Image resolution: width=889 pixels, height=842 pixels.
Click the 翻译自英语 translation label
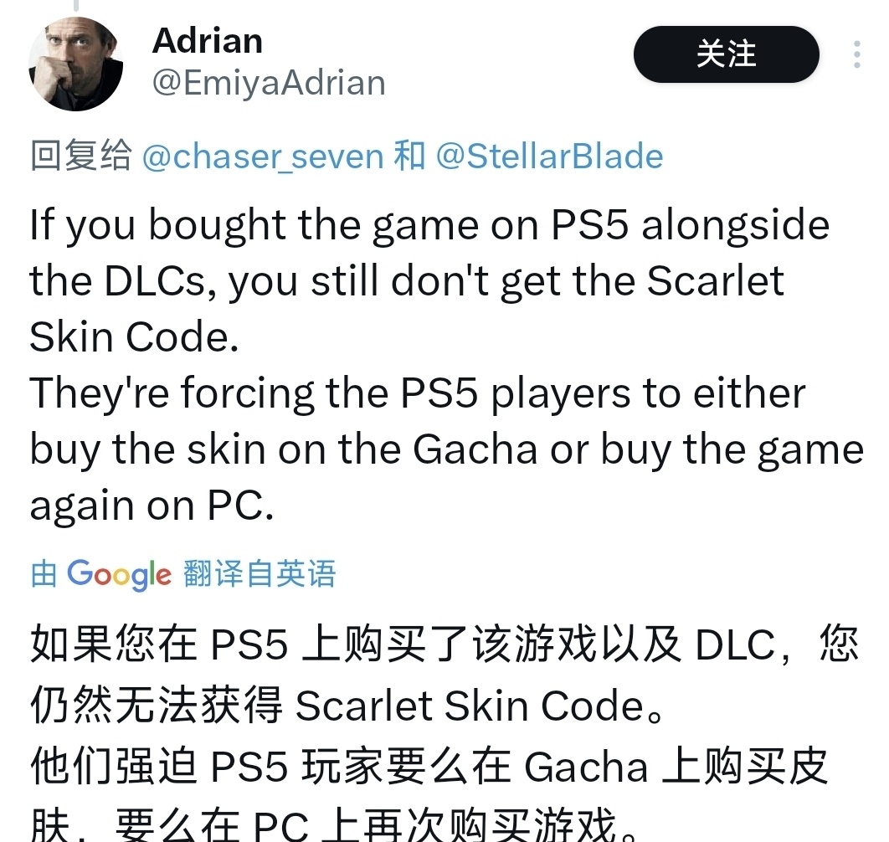click(x=260, y=573)
